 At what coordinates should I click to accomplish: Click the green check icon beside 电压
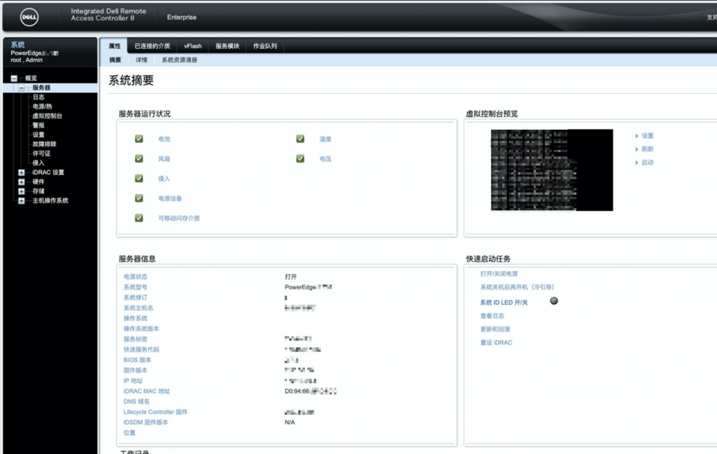click(x=300, y=159)
